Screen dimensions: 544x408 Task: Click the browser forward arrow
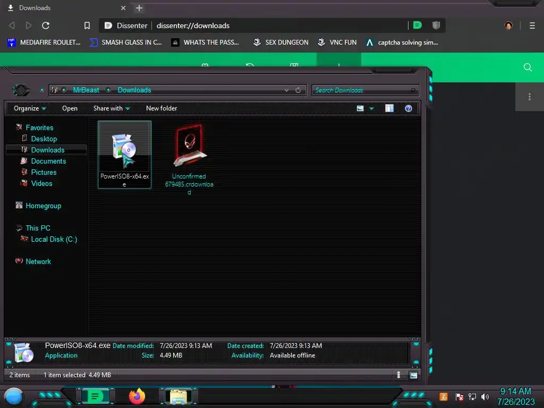pyautogui.click(x=29, y=25)
